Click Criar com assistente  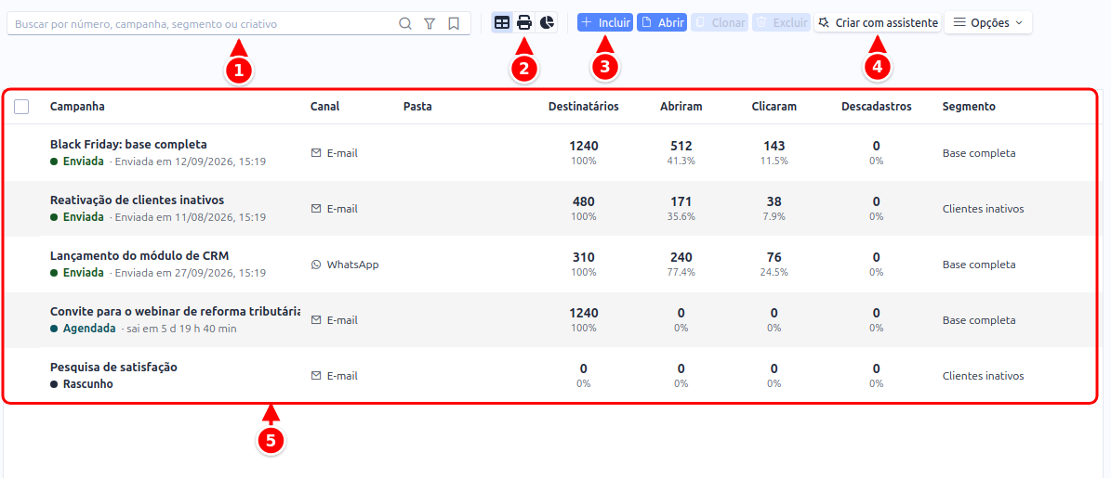click(878, 22)
